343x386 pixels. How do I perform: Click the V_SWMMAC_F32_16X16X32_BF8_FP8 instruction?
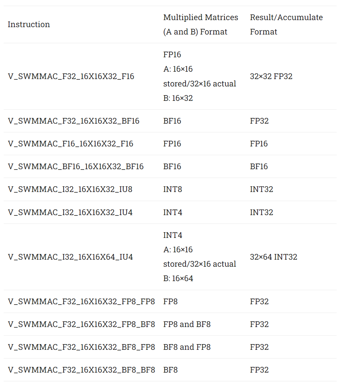pyautogui.click(x=81, y=347)
